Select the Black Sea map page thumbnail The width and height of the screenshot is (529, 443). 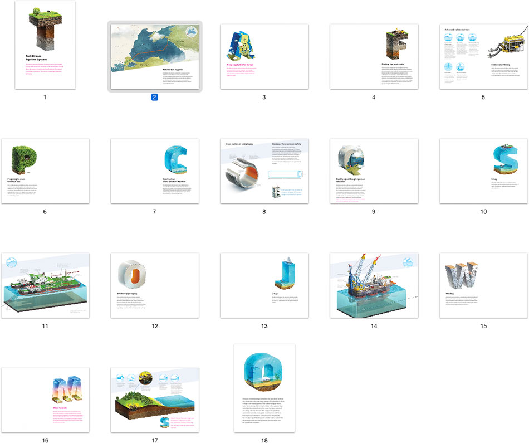point(155,56)
